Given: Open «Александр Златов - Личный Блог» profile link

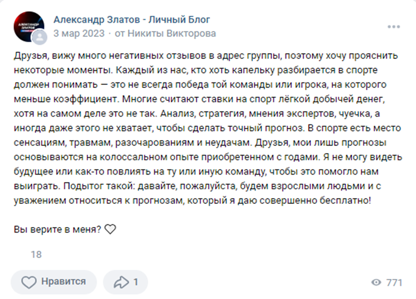Looking at the screenshot, I should coord(131,20).
